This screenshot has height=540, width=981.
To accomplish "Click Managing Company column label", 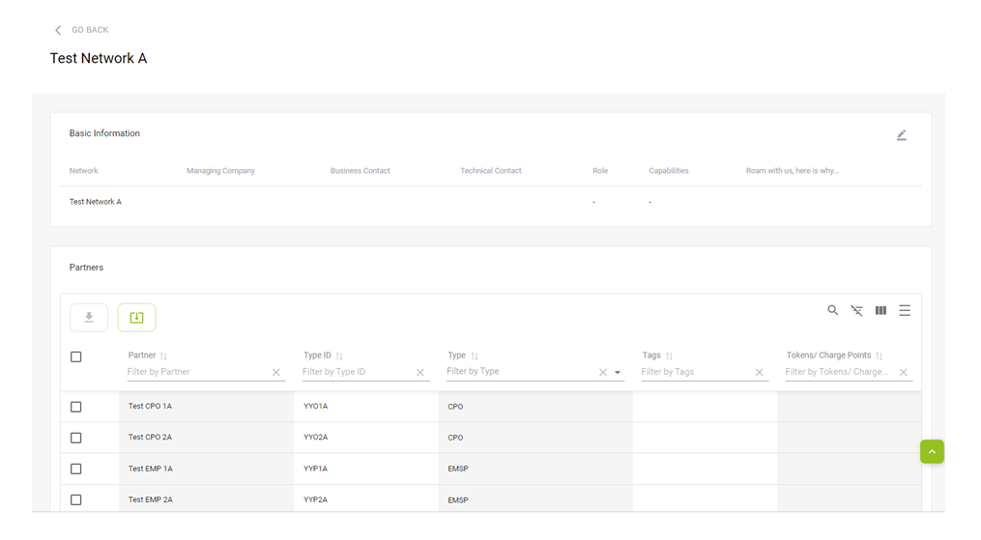I will pos(221,171).
